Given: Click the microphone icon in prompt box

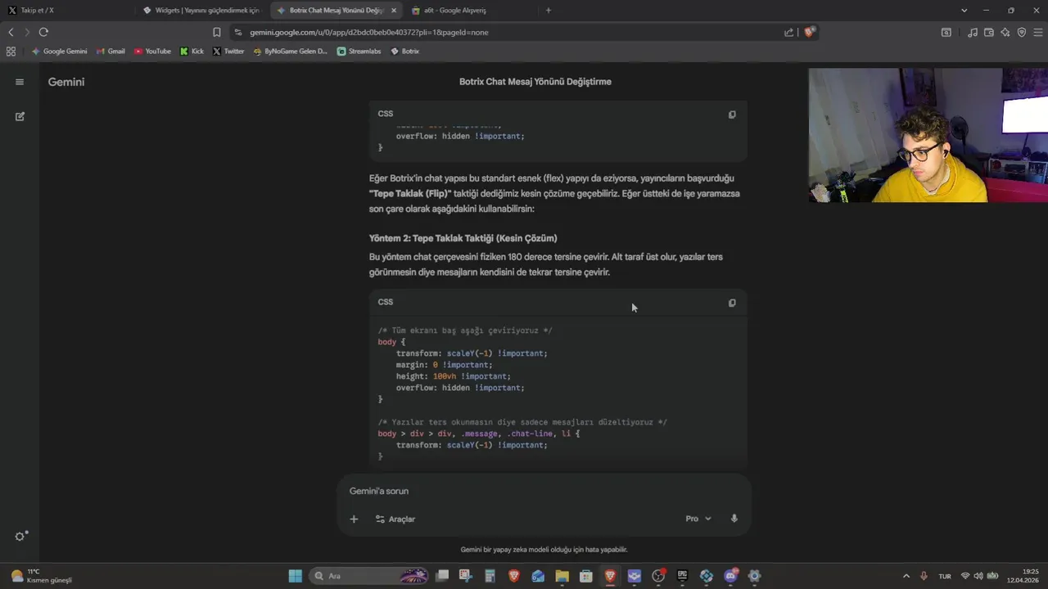Looking at the screenshot, I should pyautogui.click(x=734, y=519).
